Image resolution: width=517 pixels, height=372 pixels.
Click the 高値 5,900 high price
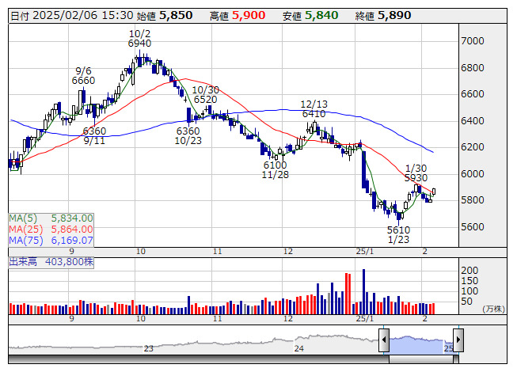tap(238, 16)
